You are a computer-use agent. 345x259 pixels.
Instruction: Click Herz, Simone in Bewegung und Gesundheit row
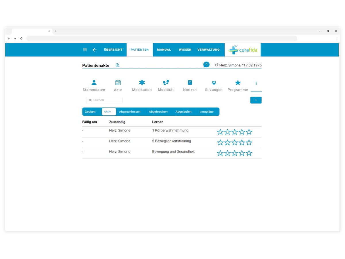[120, 152]
